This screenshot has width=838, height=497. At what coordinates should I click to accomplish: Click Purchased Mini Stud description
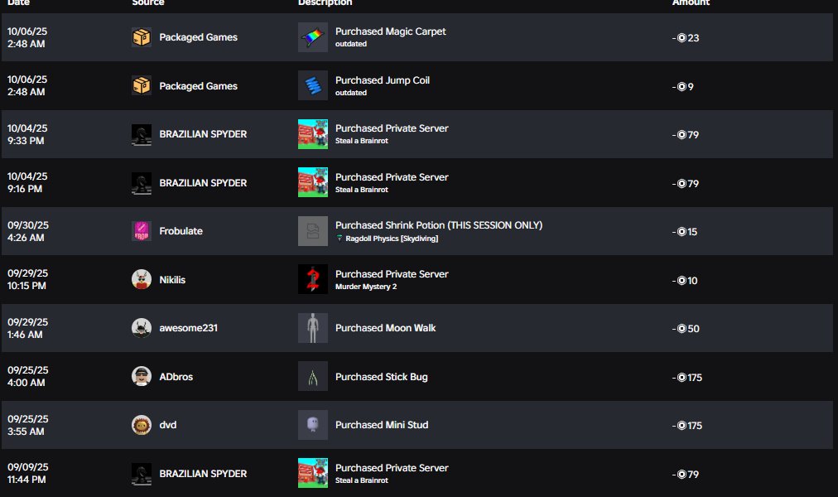pos(382,425)
